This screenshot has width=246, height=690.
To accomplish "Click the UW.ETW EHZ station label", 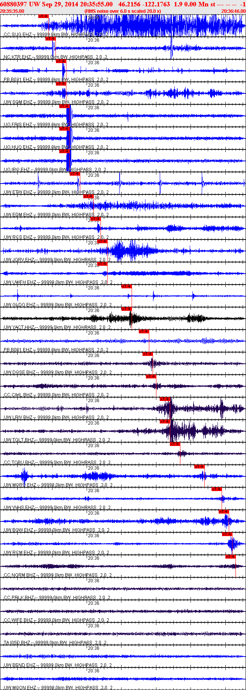I will click(18, 192).
